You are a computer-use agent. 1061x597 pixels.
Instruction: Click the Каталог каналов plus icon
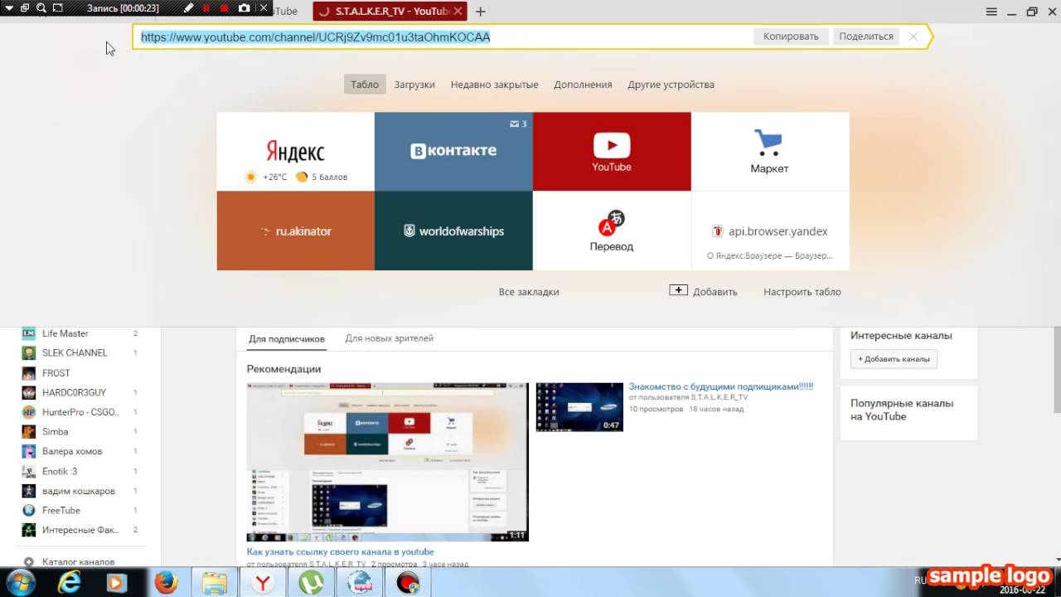tap(29, 562)
